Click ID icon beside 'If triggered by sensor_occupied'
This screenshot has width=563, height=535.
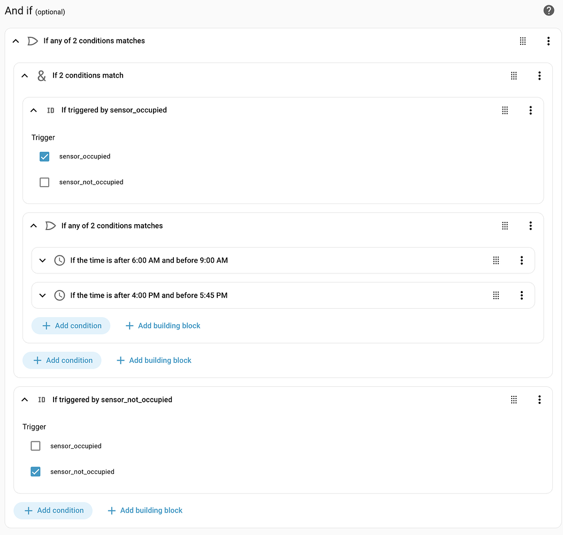(51, 110)
